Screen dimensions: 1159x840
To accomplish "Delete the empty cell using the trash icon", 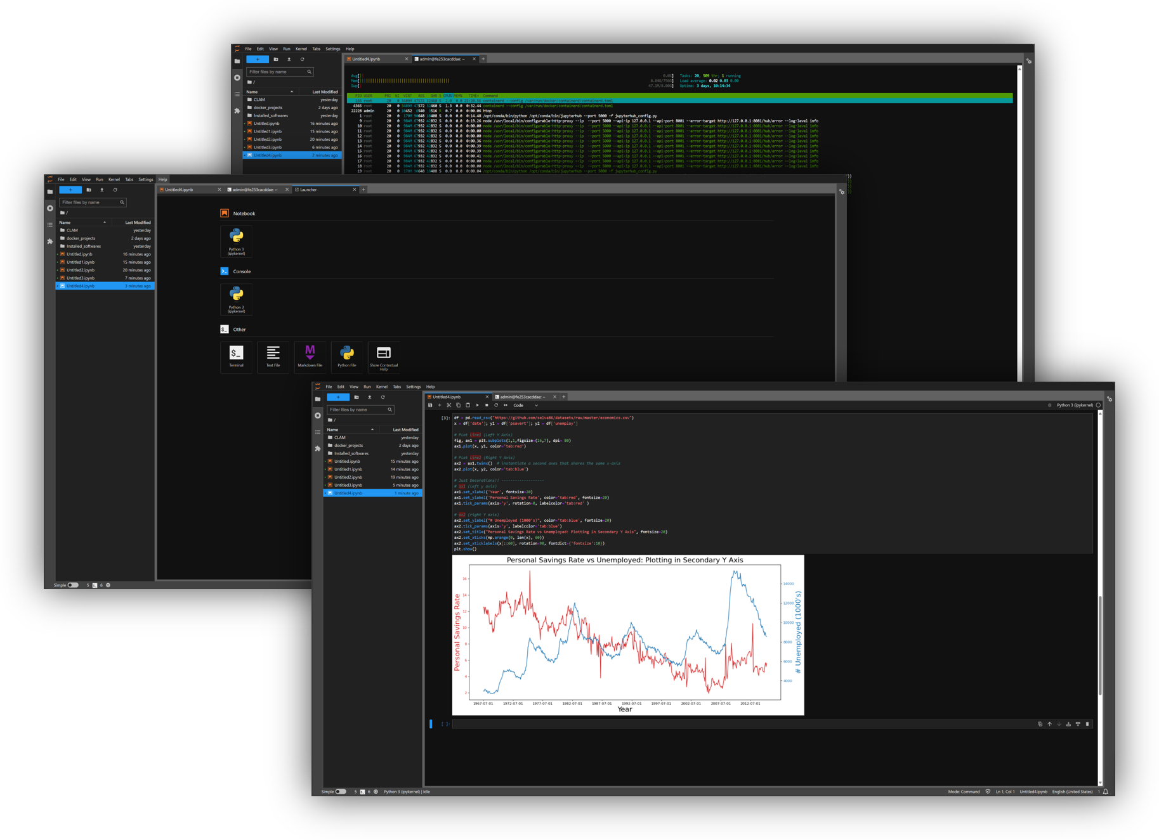I will 1087,724.
